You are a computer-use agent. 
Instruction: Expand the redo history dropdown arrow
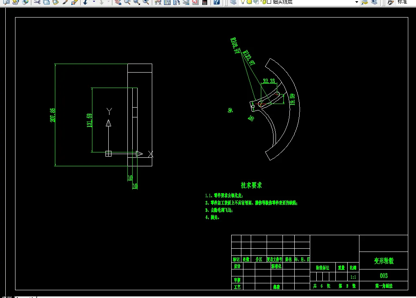pyautogui.click(x=109, y=2)
